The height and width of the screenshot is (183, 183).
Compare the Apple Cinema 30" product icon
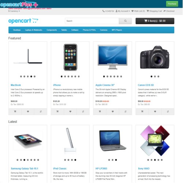coord(126,112)
